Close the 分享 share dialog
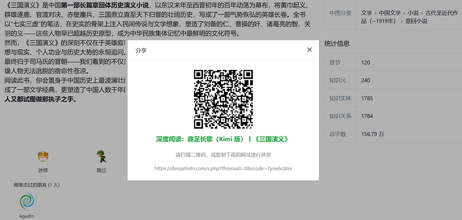 tap(310, 50)
